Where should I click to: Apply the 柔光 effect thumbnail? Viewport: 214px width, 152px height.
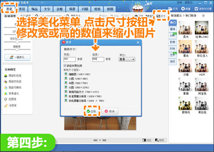(185, 28)
